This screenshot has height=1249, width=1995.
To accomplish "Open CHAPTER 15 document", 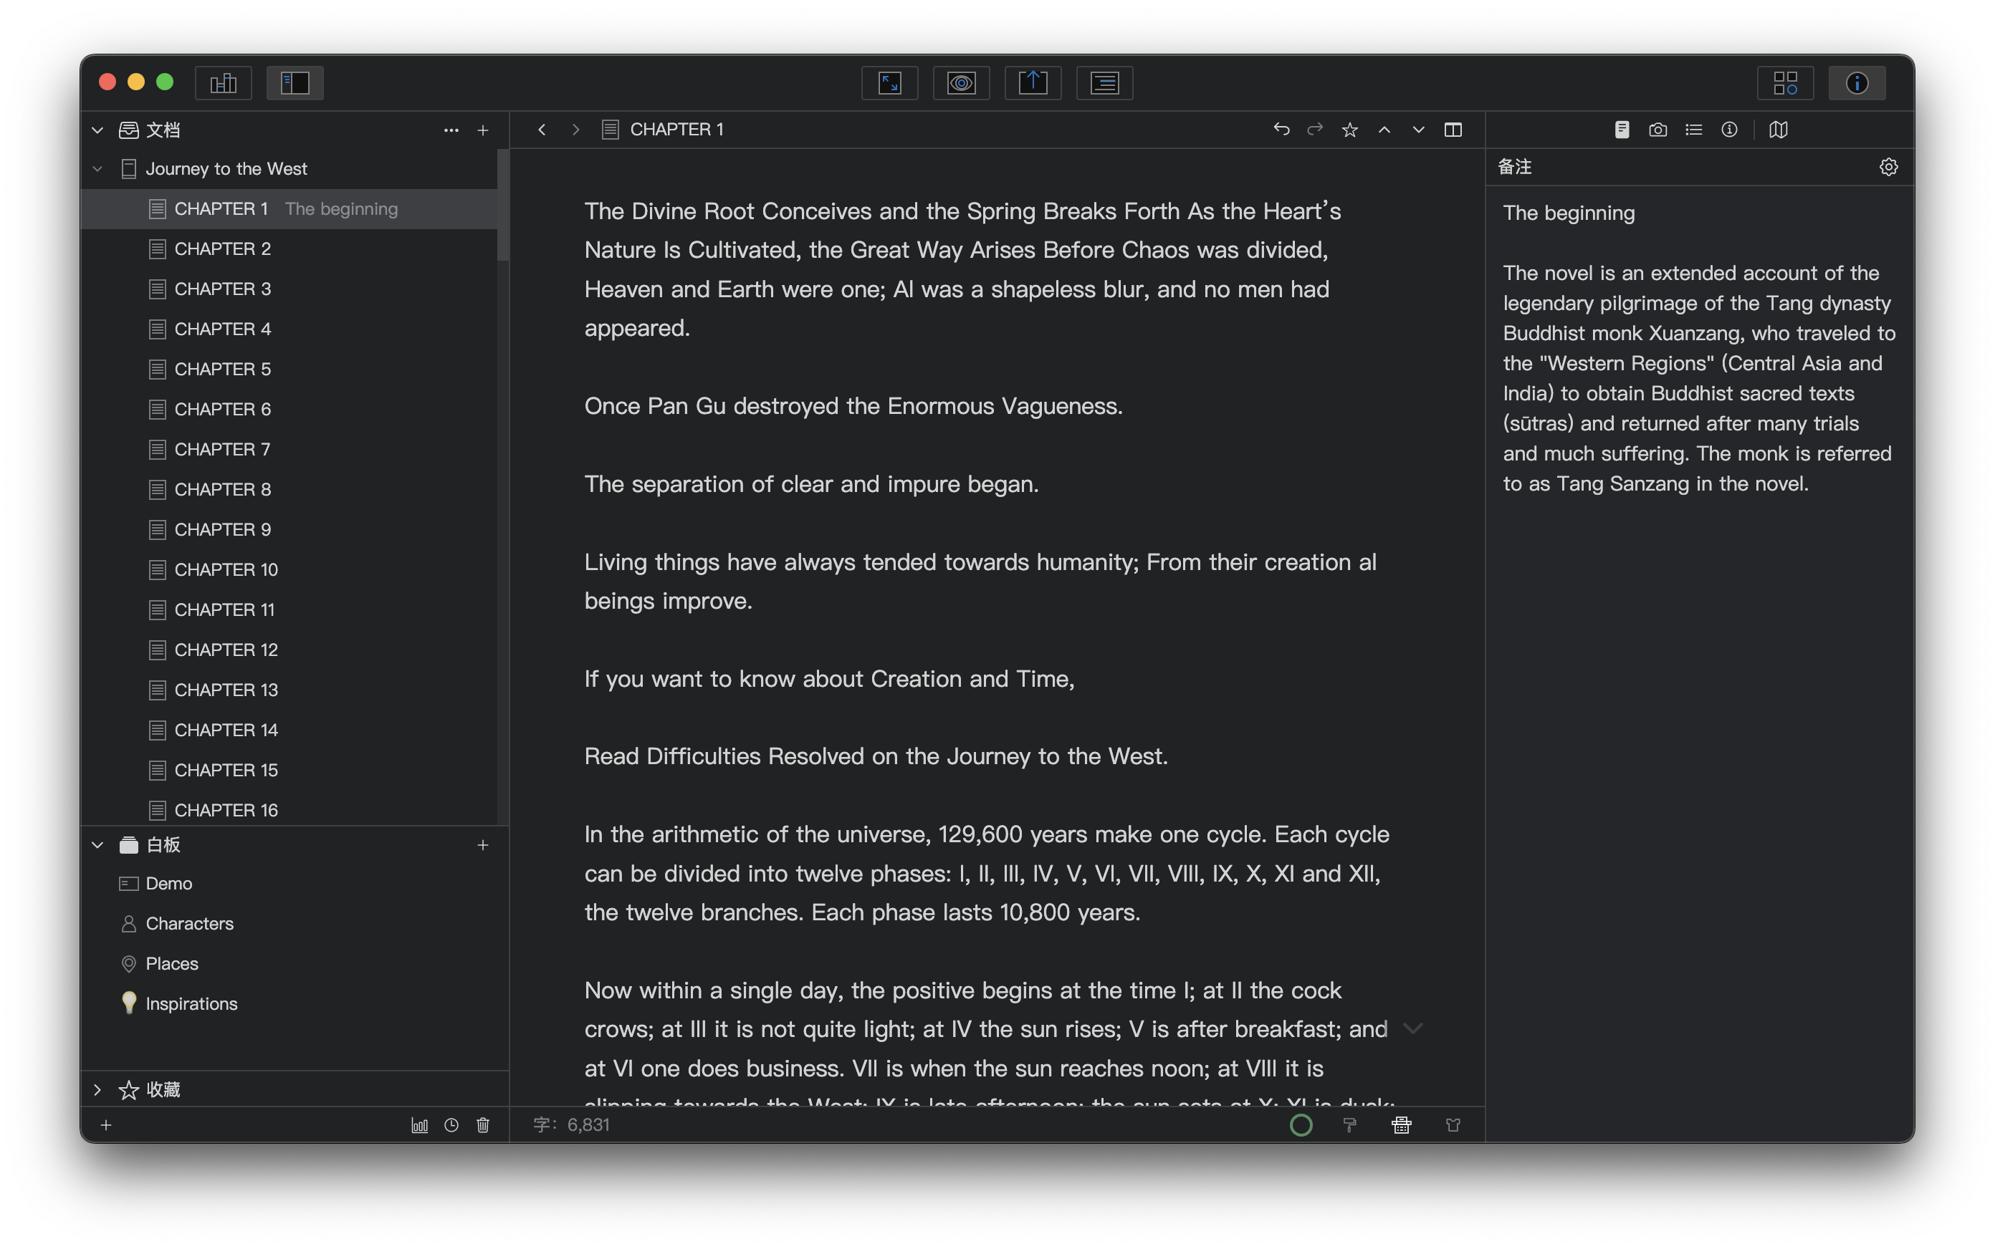I will point(290,770).
